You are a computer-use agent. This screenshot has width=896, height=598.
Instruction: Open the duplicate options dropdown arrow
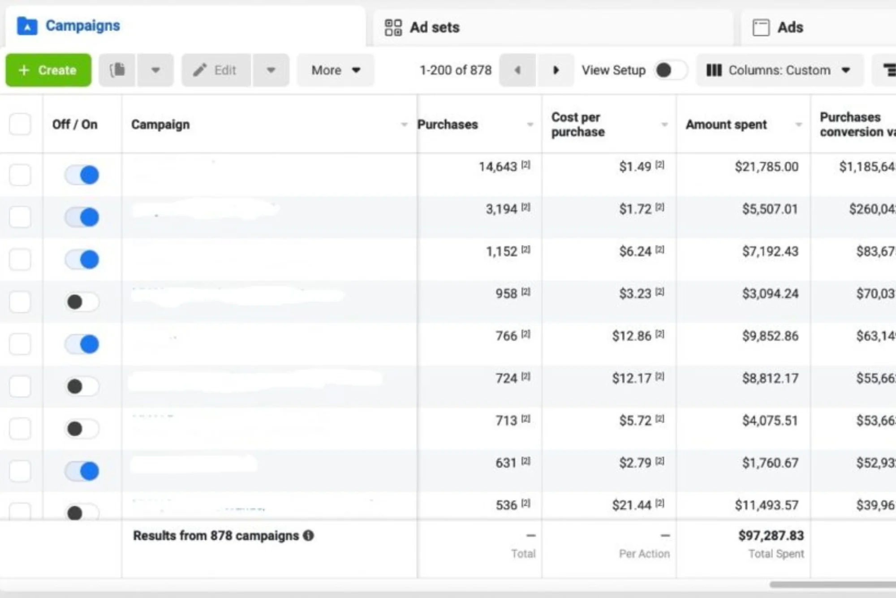click(x=155, y=70)
